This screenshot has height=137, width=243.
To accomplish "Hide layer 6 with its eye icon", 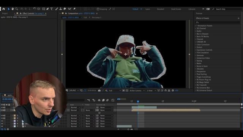I will (x=2, y=124).
